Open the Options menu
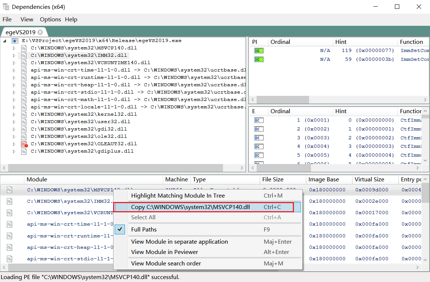Screen dimensions: 430x282 [x=50, y=20]
